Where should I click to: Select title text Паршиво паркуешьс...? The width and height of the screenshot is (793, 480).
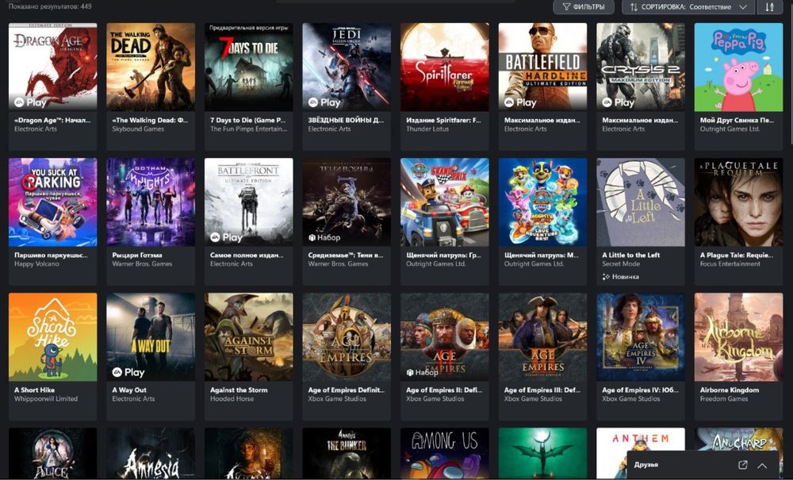coord(51,255)
